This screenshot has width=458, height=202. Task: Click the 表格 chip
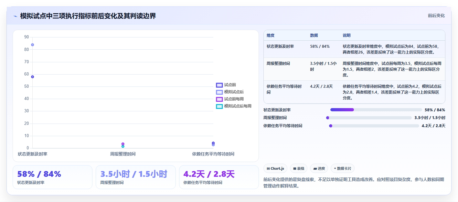(x=299, y=168)
